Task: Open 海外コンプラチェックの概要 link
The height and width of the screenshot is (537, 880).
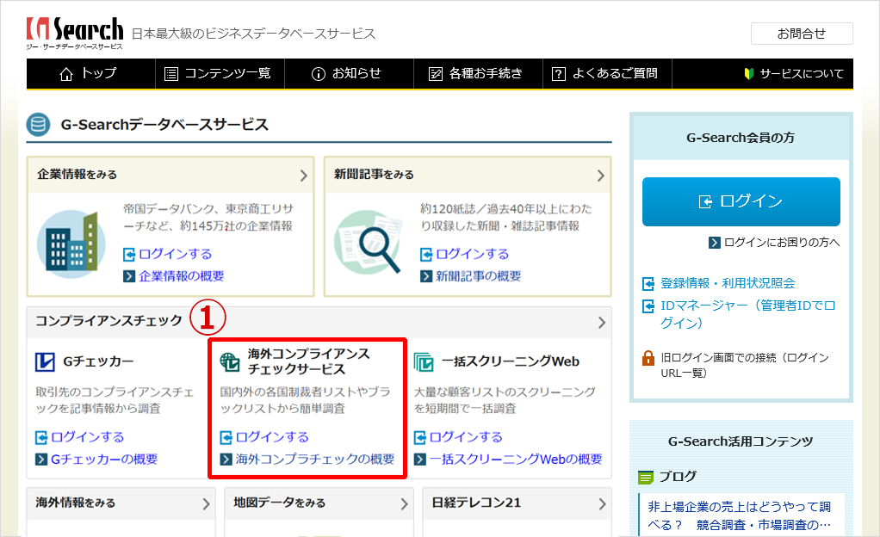Action: click(314, 460)
